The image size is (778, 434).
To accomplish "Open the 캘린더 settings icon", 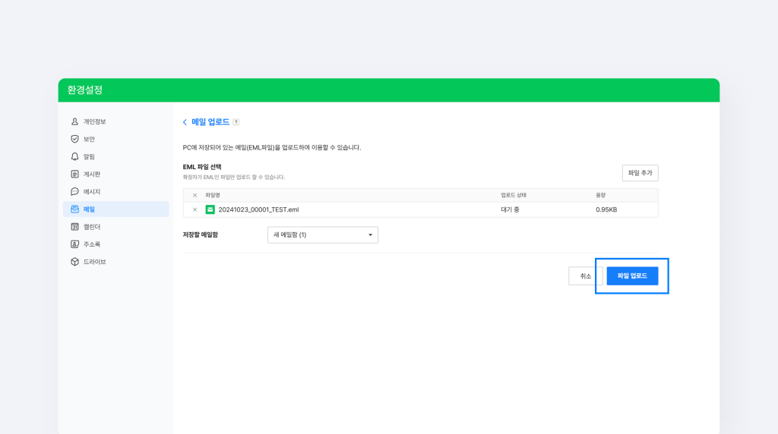I will (74, 227).
